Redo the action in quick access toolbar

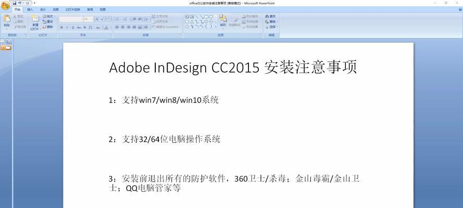pos(28,3)
